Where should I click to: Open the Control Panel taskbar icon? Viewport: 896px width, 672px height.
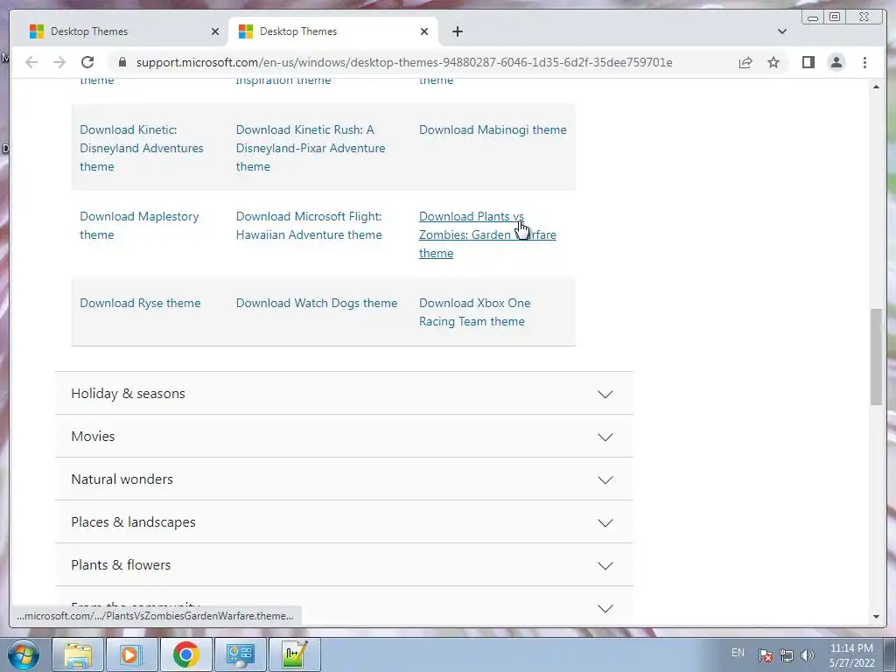240,654
